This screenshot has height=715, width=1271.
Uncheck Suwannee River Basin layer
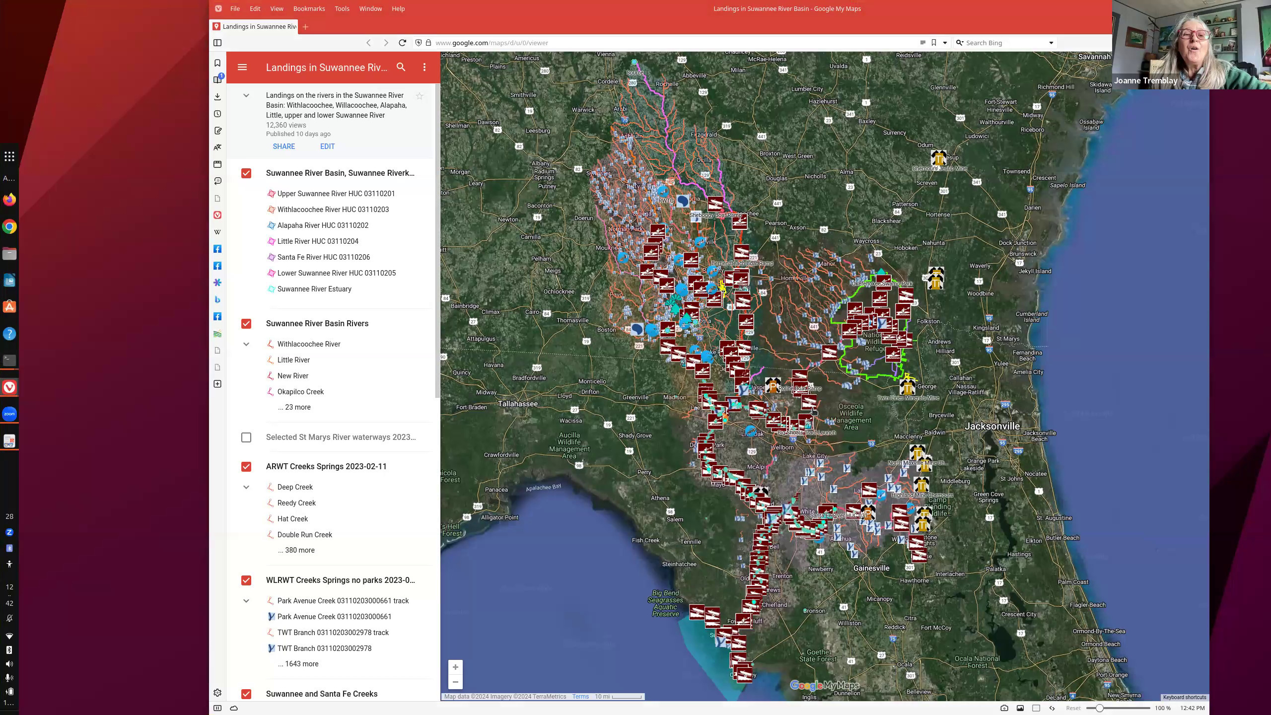point(246,173)
